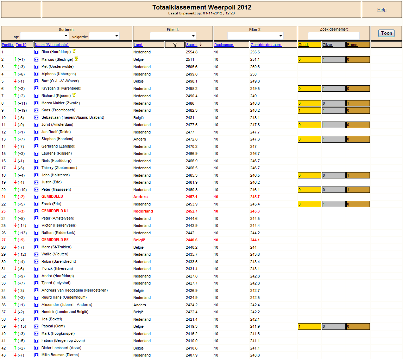Click the sort arrow next to Score

coord(201,44)
